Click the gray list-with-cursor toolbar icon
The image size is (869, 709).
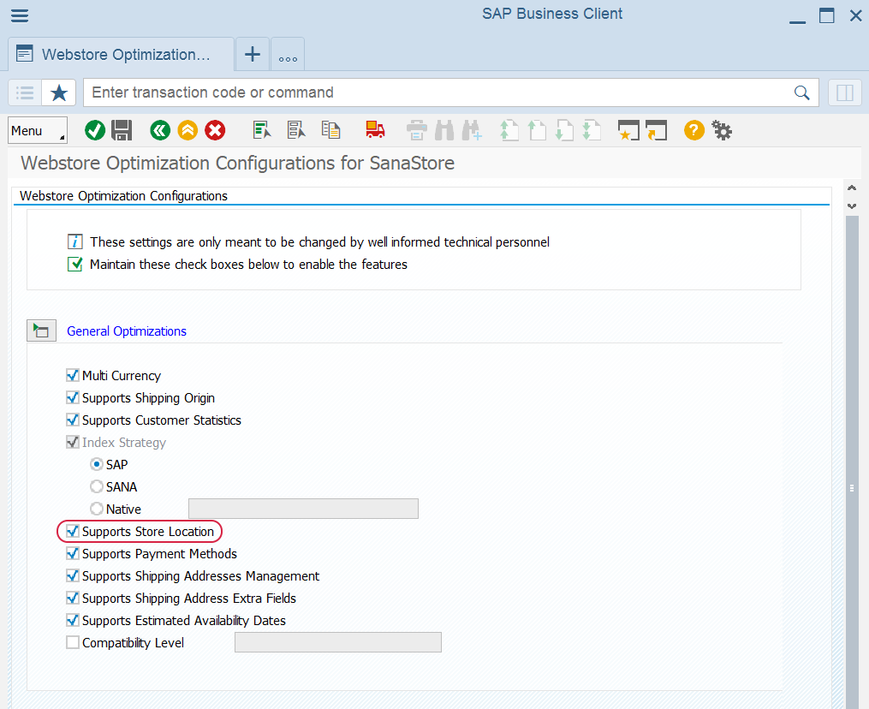(296, 130)
